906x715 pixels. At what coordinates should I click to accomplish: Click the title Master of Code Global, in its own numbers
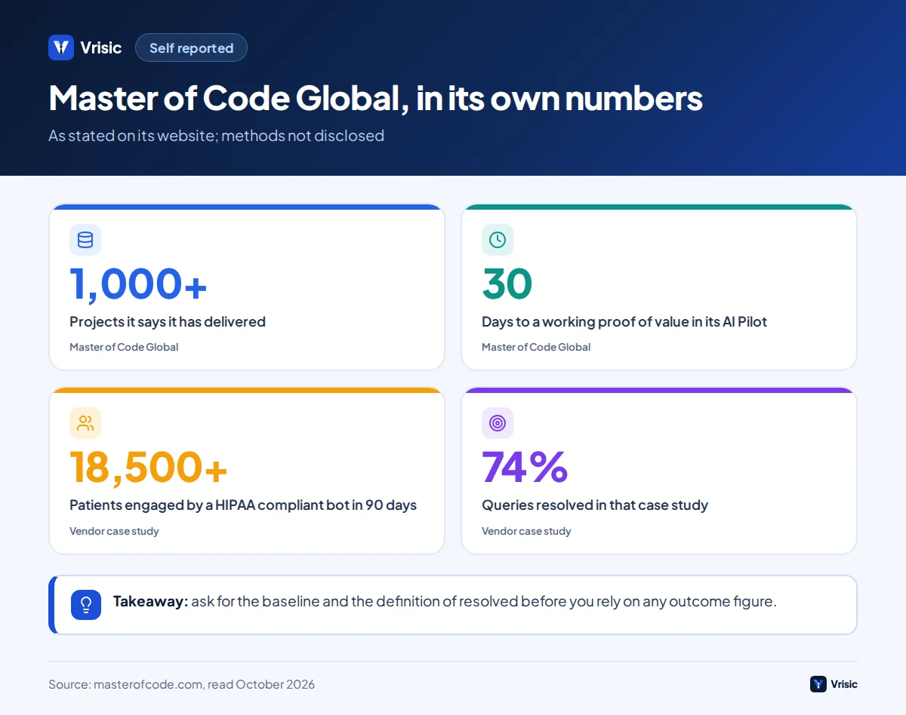[x=375, y=98]
